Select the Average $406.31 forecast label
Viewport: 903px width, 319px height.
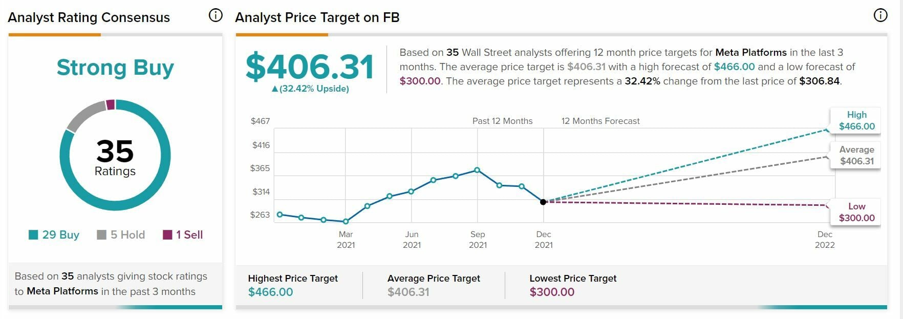856,156
